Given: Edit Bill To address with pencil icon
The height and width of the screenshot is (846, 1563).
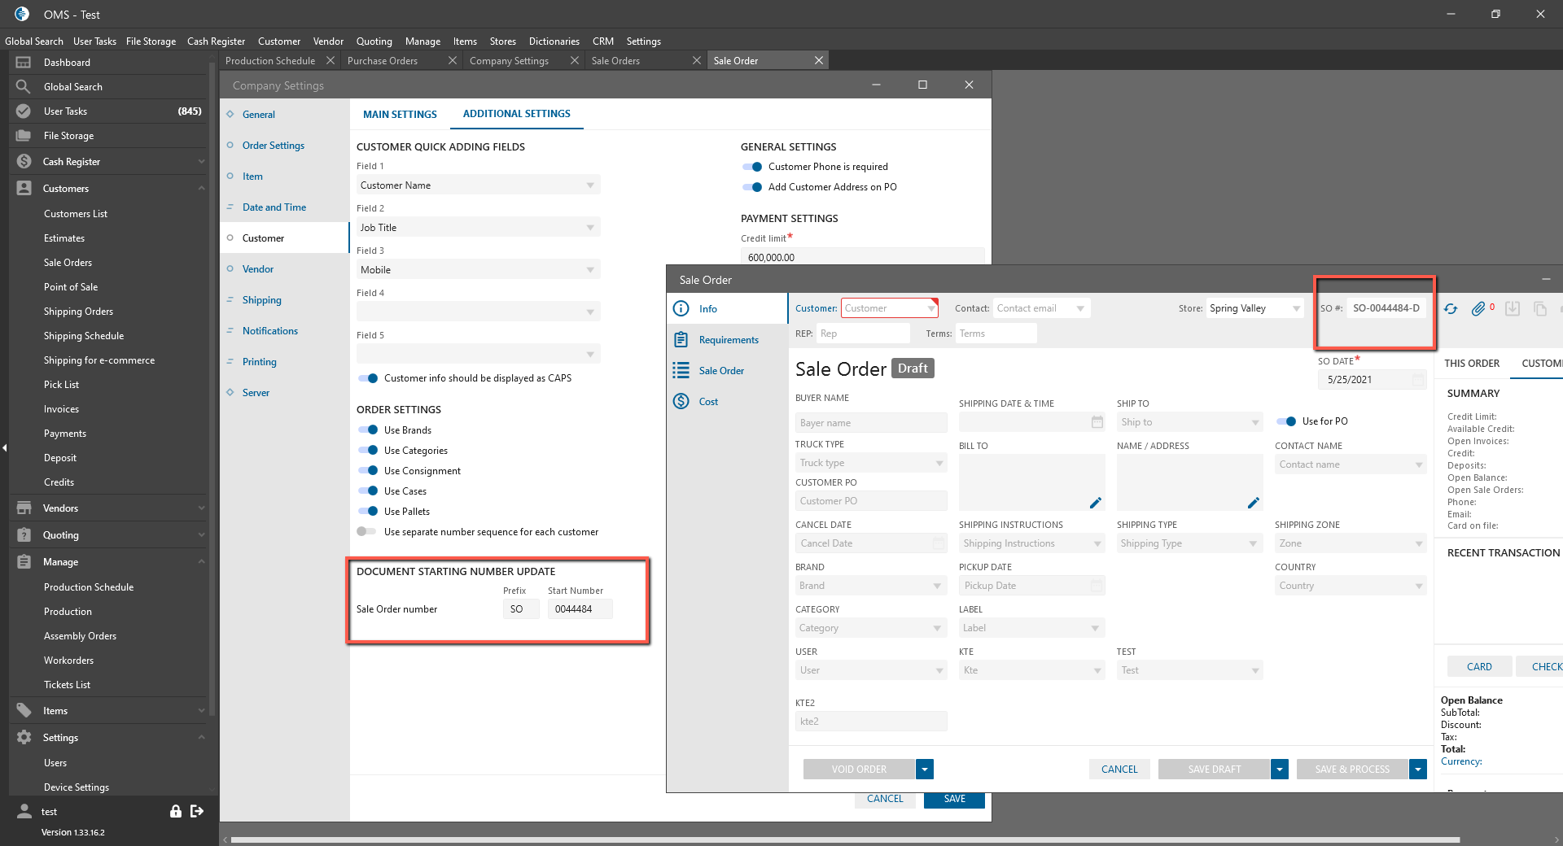Looking at the screenshot, I should click(1095, 503).
